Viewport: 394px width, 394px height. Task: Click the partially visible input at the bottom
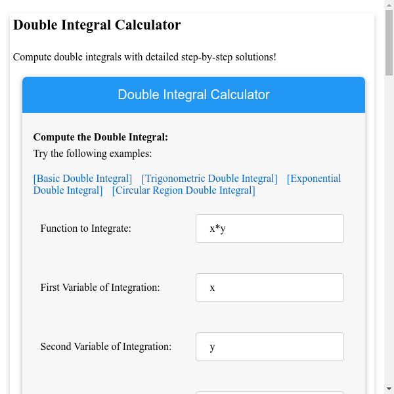(x=269, y=392)
